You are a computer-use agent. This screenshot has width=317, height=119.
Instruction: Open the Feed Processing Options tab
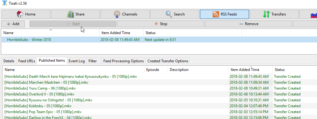click(124, 61)
